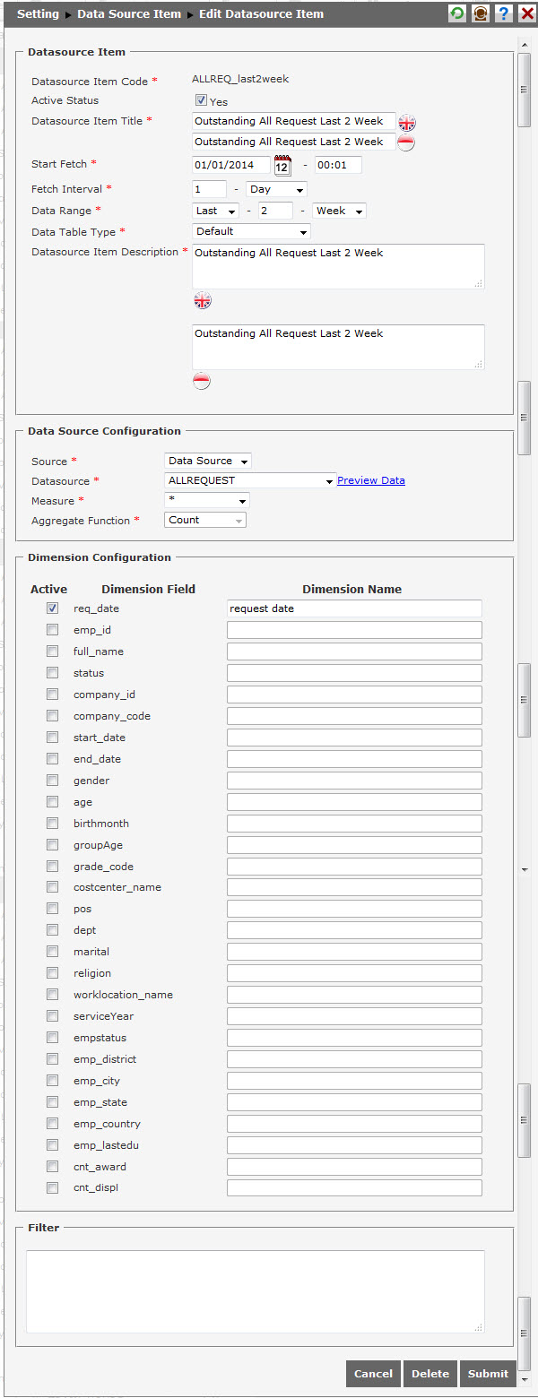Click the second Datasource Item Description textarea
The height and width of the screenshot is (1398, 538).
tap(338, 347)
